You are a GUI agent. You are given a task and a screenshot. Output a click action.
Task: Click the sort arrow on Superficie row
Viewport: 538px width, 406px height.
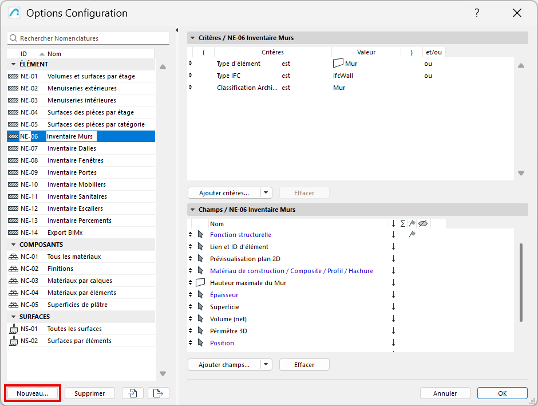coord(393,307)
